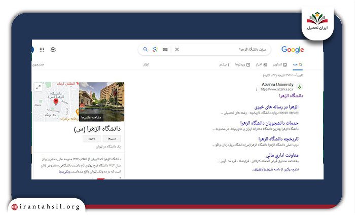Screen dimensions: 355x218
Task: Switch to the 'اخبار' (News) tab
Action: [x=262, y=65]
